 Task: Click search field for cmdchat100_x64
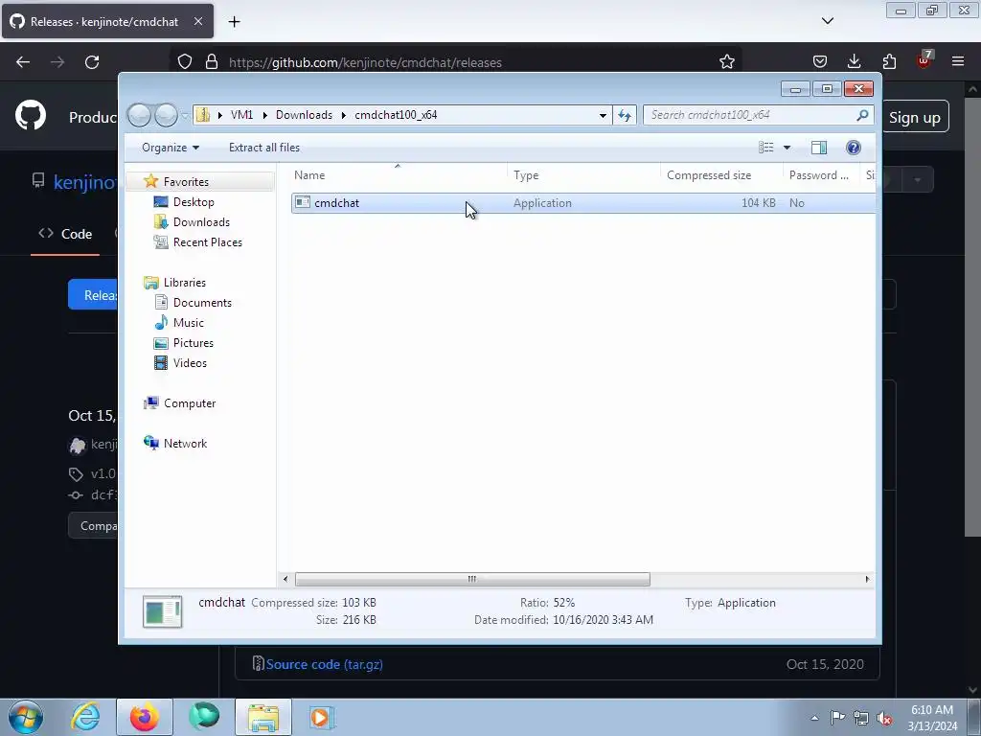(751, 115)
